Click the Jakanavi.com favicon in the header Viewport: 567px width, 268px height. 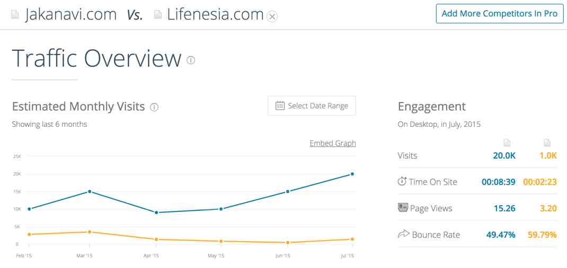click(x=15, y=15)
